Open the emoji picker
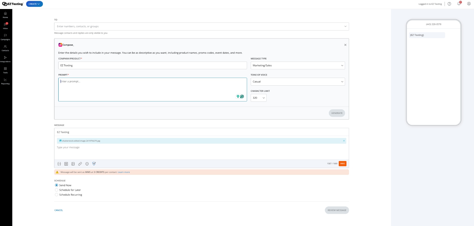 [x=87, y=164]
